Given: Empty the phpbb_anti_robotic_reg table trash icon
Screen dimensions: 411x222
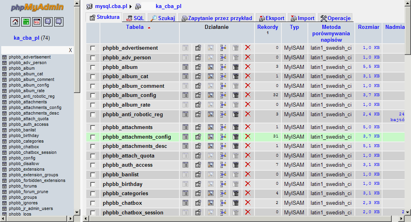Looking at the screenshot, I should [236, 114].
